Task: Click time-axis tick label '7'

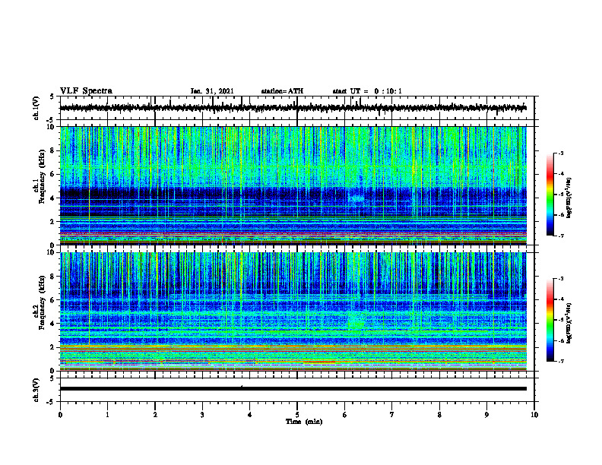Action: pyautogui.click(x=392, y=415)
